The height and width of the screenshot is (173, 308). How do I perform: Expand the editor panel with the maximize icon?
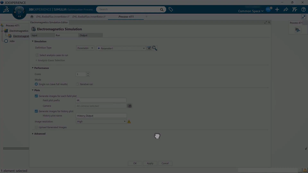[x=266, y=22]
